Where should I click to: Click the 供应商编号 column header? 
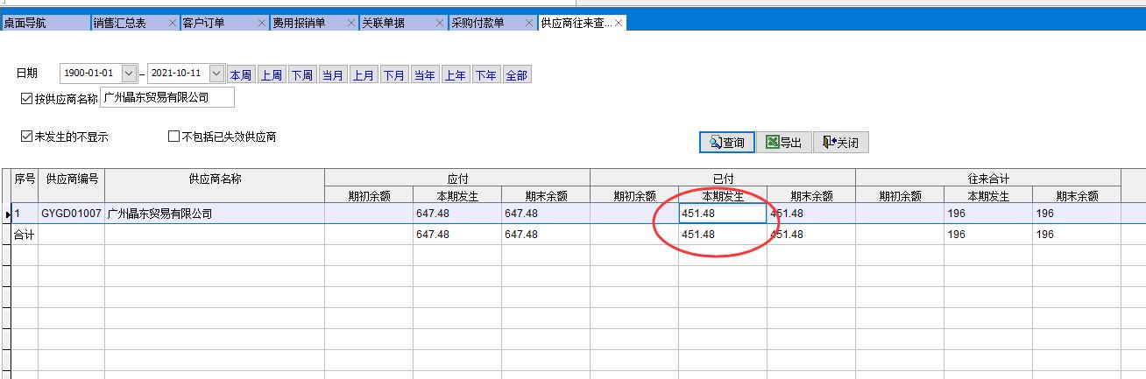(x=71, y=179)
